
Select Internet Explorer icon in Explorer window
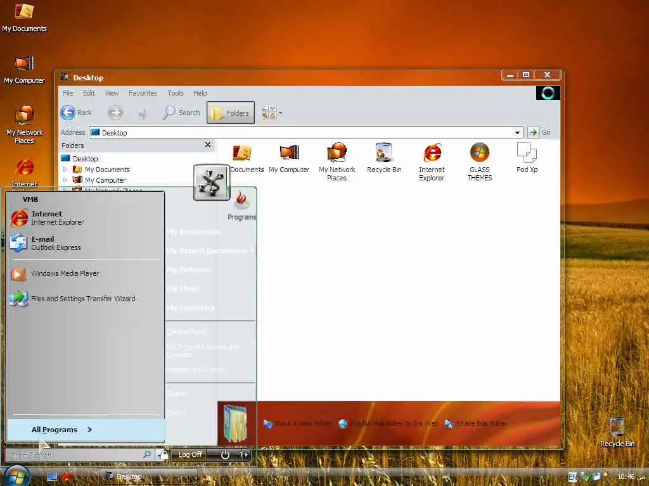(x=432, y=162)
